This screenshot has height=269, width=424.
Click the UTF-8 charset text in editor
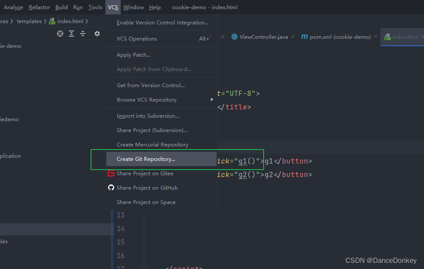pyautogui.click(x=241, y=93)
